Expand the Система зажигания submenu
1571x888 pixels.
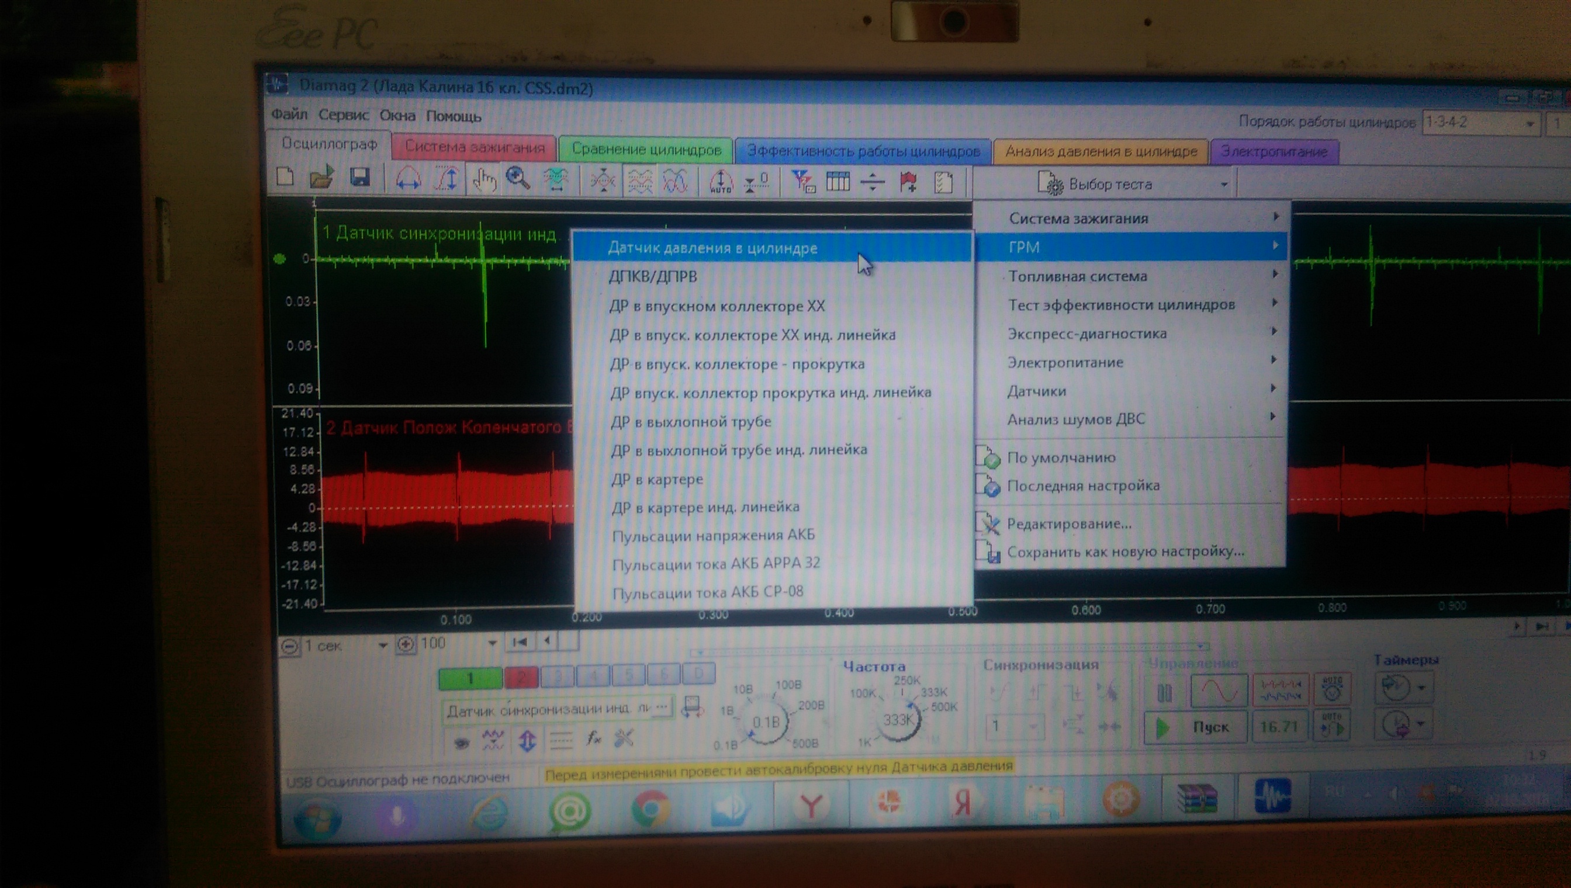[x=1132, y=218]
